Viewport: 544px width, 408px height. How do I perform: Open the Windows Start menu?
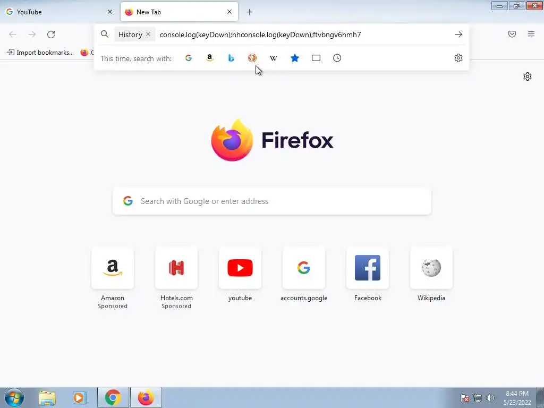(14, 397)
